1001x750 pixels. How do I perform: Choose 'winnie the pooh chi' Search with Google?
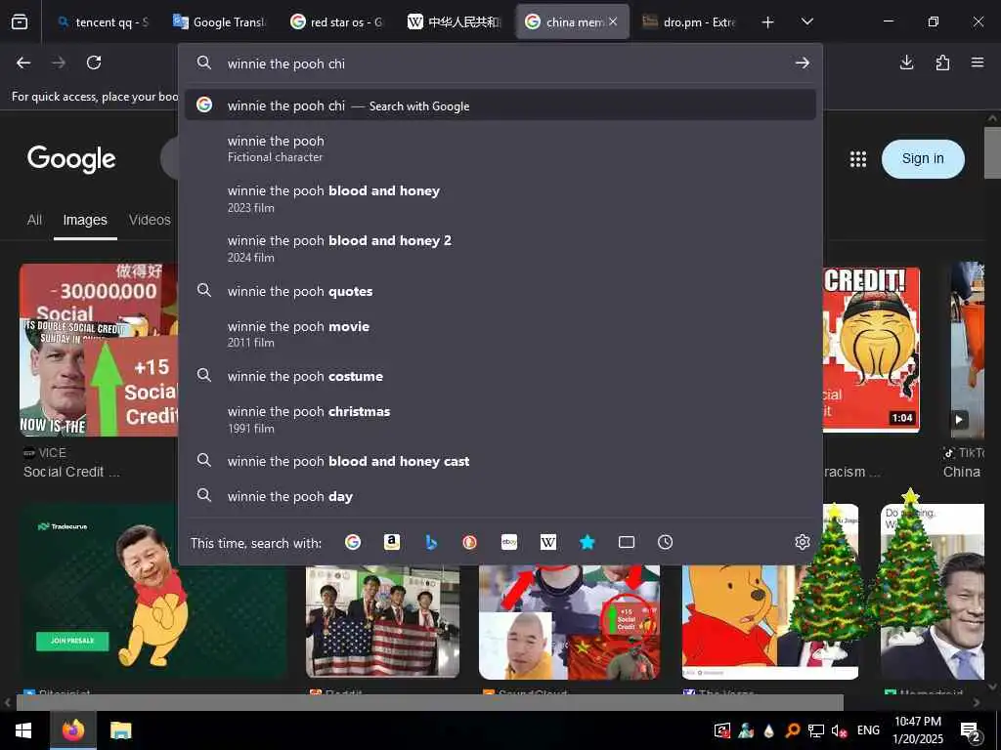500,105
